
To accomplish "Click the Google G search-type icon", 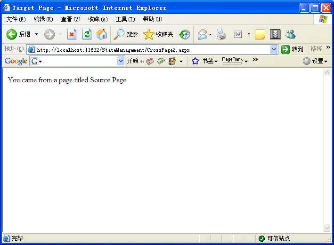I will [x=34, y=62].
